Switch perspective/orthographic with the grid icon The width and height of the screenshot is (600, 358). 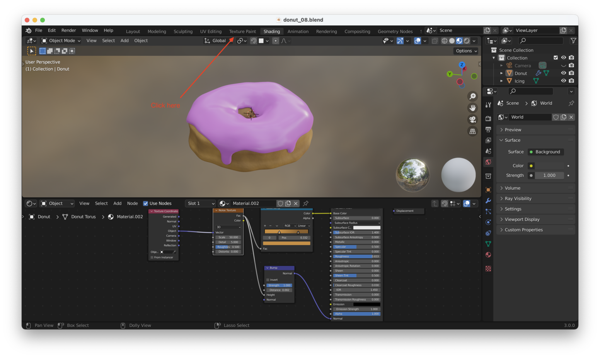coord(472,131)
